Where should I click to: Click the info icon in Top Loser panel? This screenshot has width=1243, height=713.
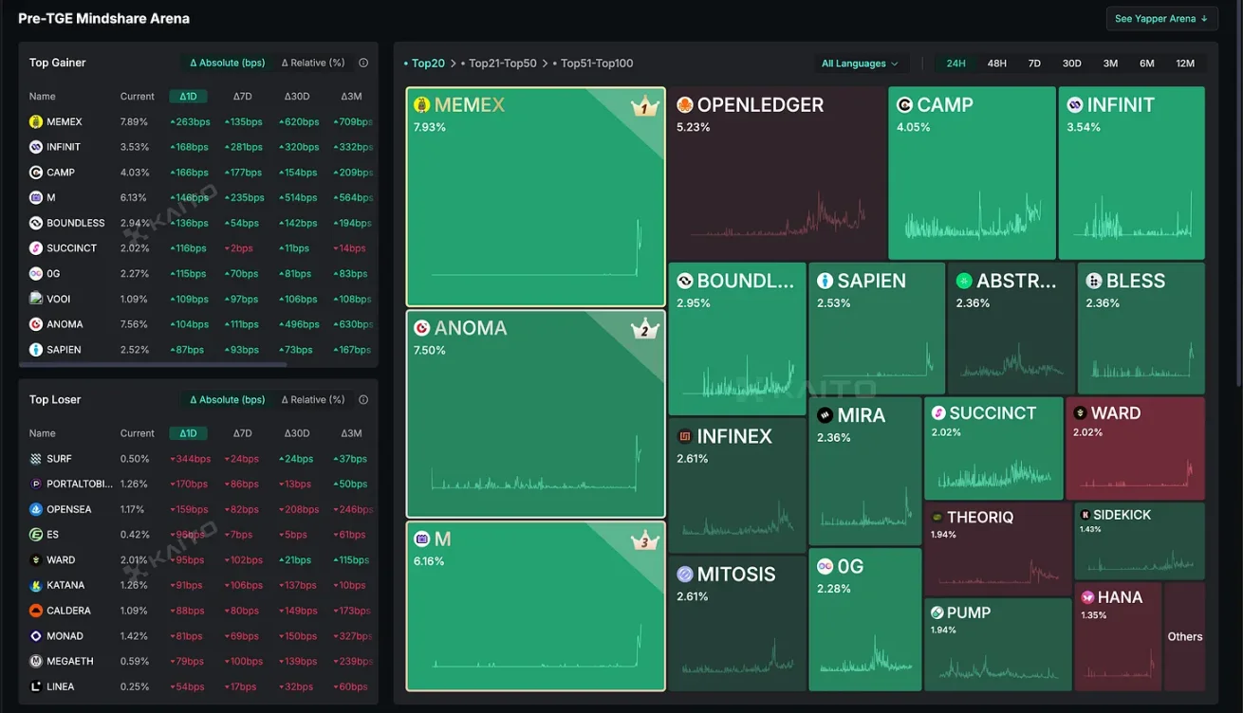(x=363, y=400)
